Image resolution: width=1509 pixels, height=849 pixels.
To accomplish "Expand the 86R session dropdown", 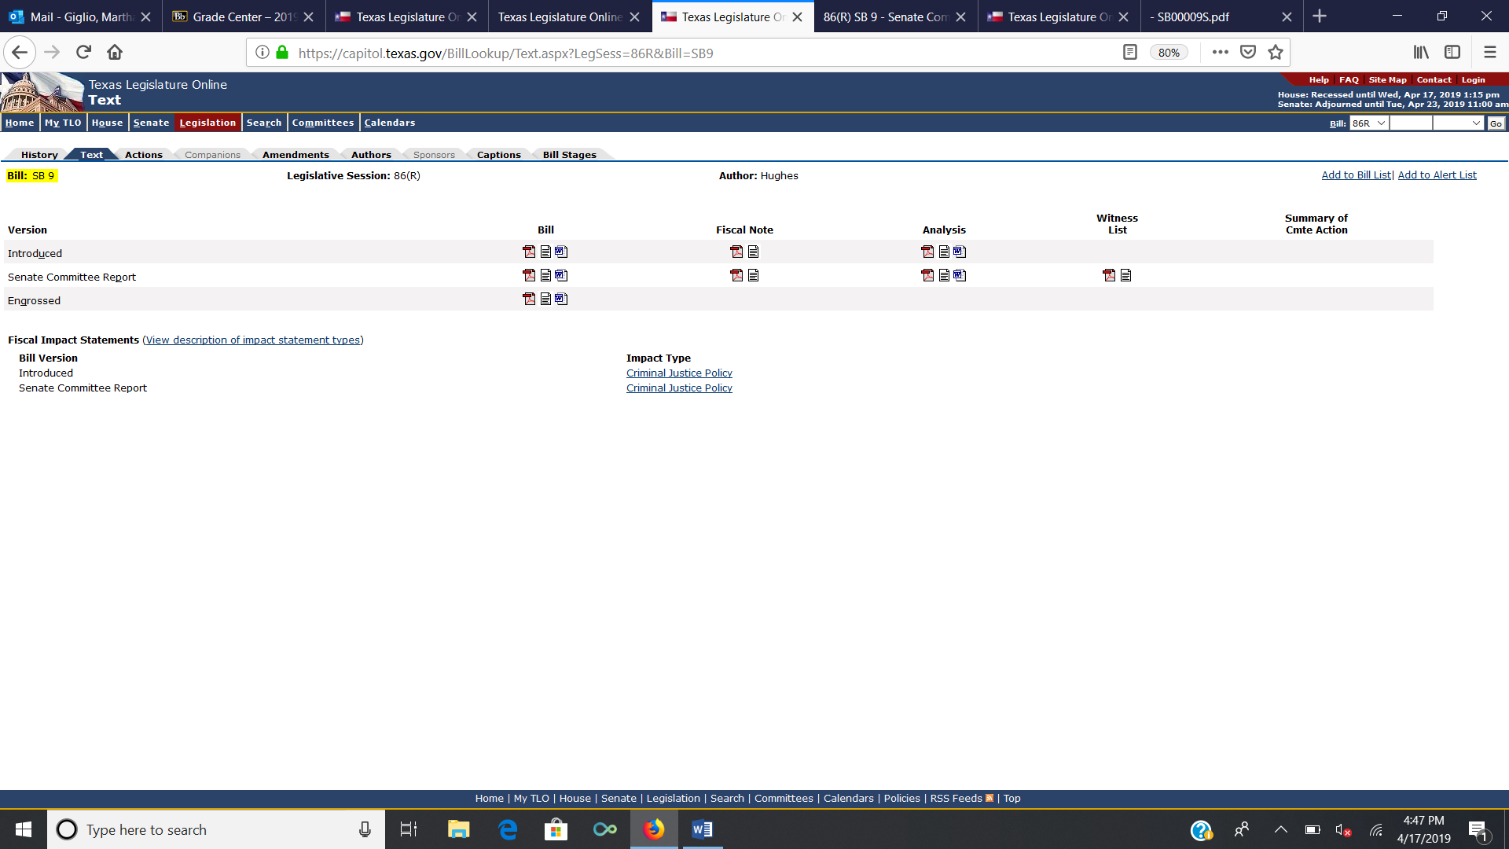I will pos(1369,123).
